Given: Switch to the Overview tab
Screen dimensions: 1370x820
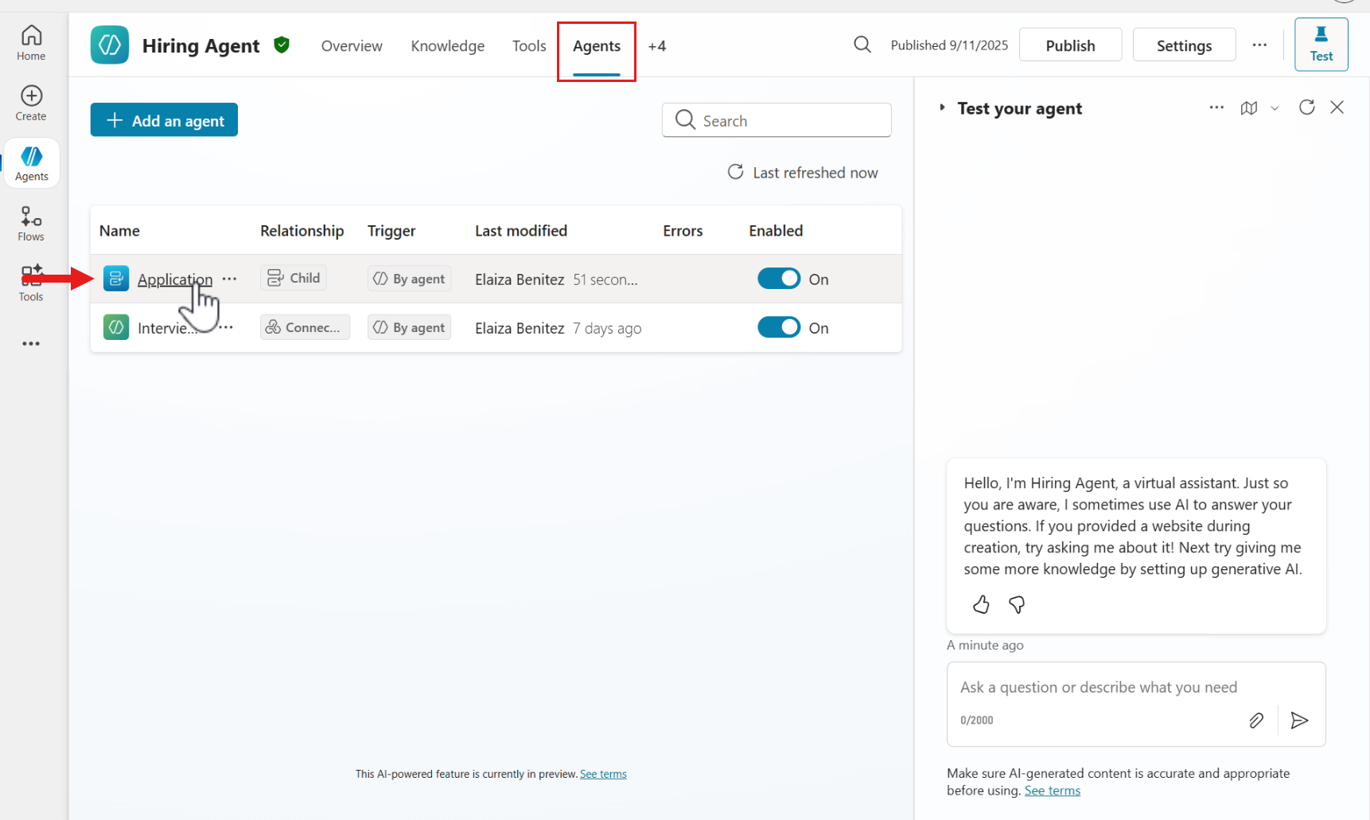Looking at the screenshot, I should (x=352, y=46).
